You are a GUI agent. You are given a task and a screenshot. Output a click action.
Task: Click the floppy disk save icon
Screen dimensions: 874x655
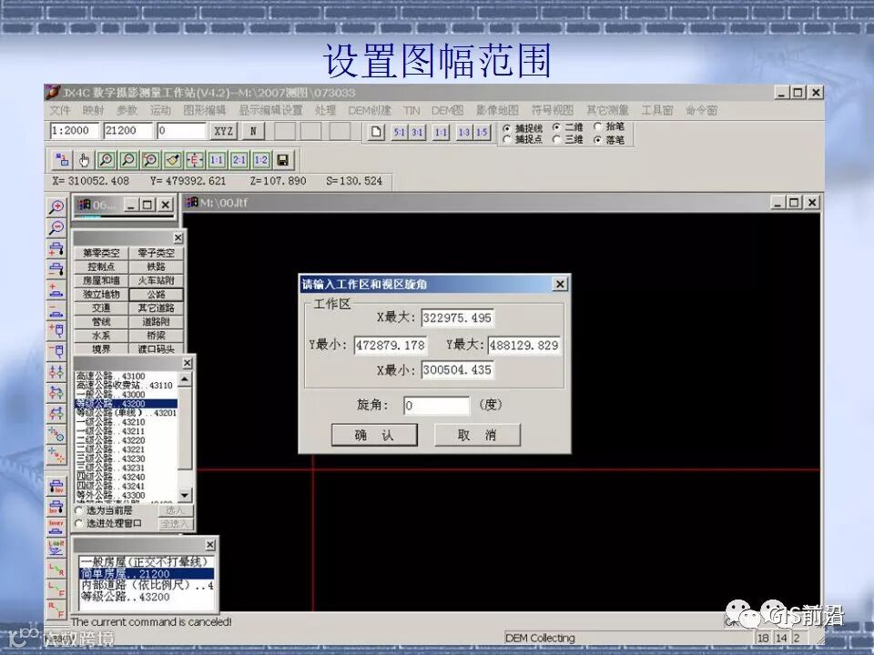(x=282, y=160)
